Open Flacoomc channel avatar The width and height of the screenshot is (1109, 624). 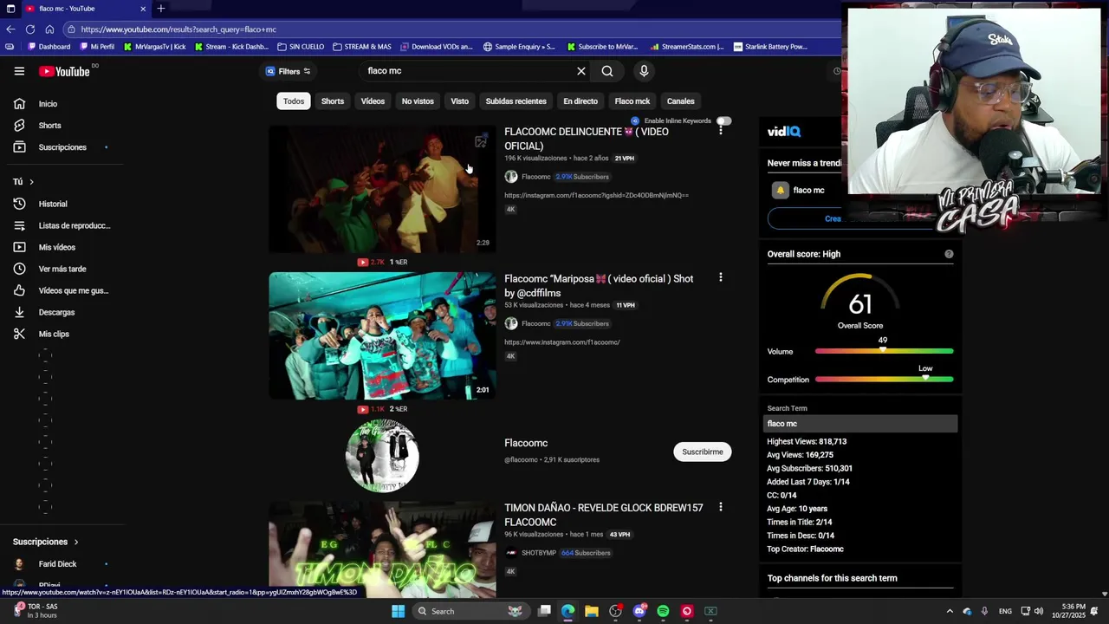pos(382,455)
